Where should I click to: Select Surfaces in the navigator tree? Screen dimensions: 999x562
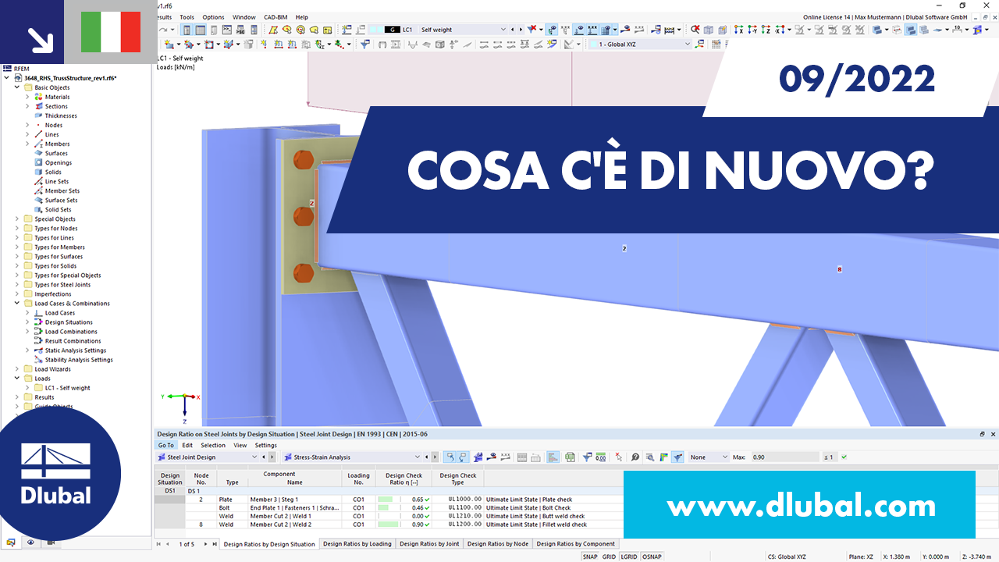pyautogui.click(x=56, y=153)
